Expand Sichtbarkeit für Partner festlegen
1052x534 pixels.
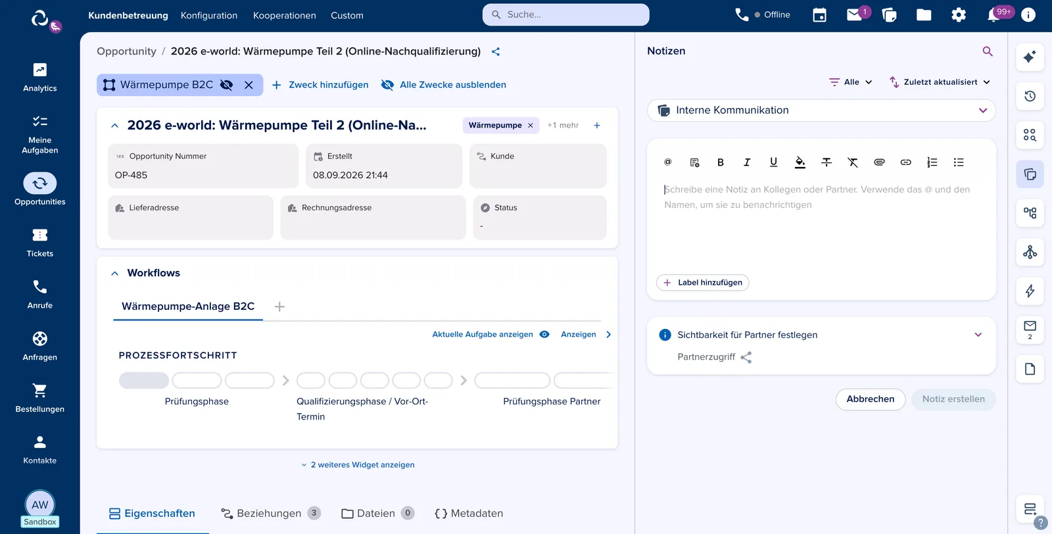pyautogui.click(x=978, y=335)
